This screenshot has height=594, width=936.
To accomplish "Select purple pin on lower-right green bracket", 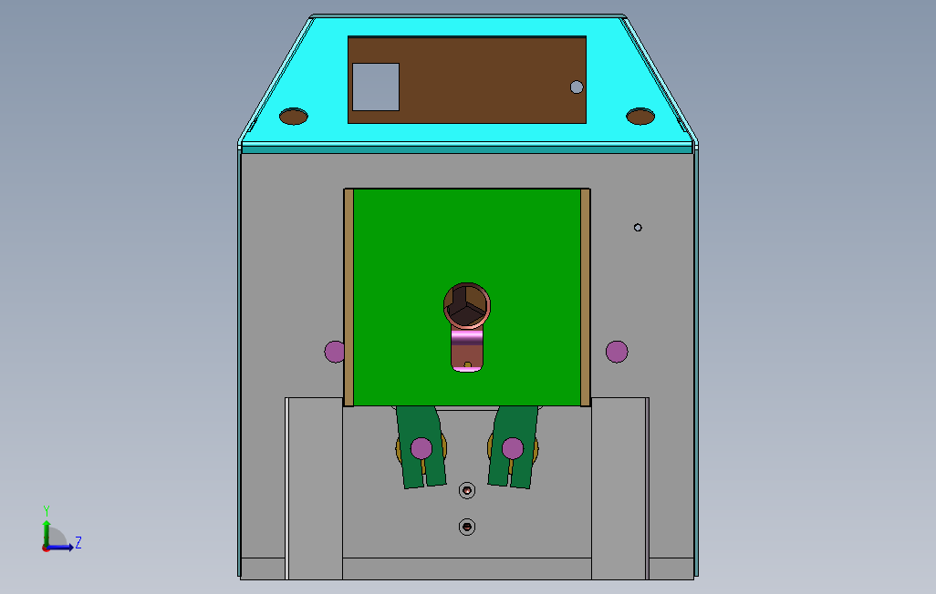I will pyautogui.click(x=513, y=448).
